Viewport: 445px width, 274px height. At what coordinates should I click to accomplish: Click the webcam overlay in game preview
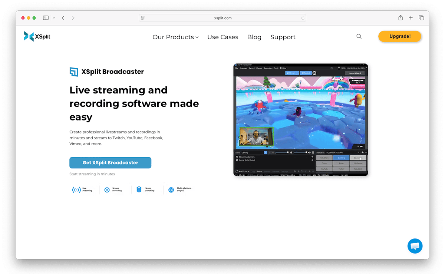coord(256,136)
